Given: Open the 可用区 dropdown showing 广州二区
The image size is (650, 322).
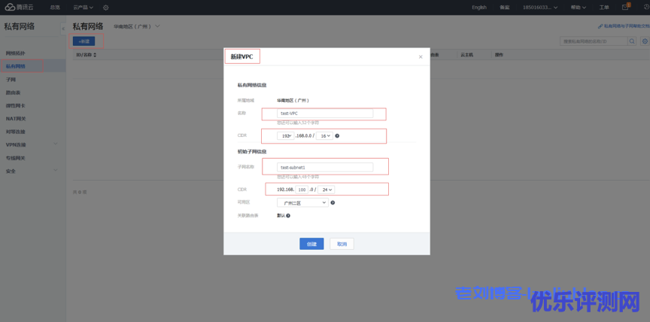Looking at the screenshot, I should pos(302,202).
